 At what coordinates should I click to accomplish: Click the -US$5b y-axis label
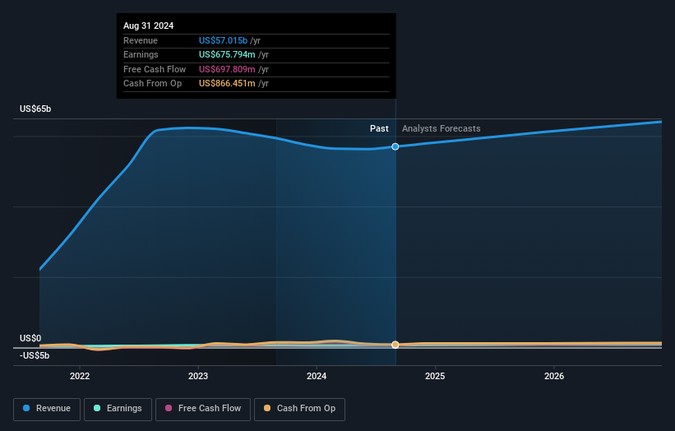(x=35, y=355)
